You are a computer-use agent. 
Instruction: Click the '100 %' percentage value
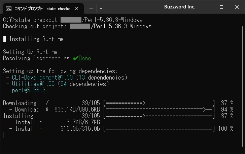tap(225, 129)
